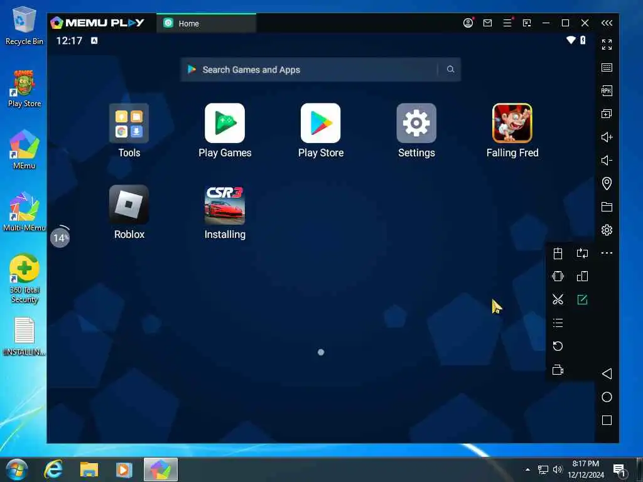Select the Recycle Bin desktop icon

24,26
